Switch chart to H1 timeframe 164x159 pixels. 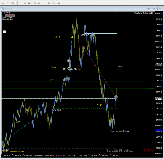point(39,3)
